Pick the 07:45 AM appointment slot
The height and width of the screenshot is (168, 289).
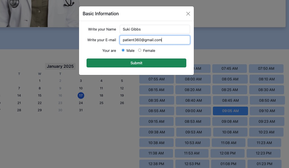tap(230, 69)
